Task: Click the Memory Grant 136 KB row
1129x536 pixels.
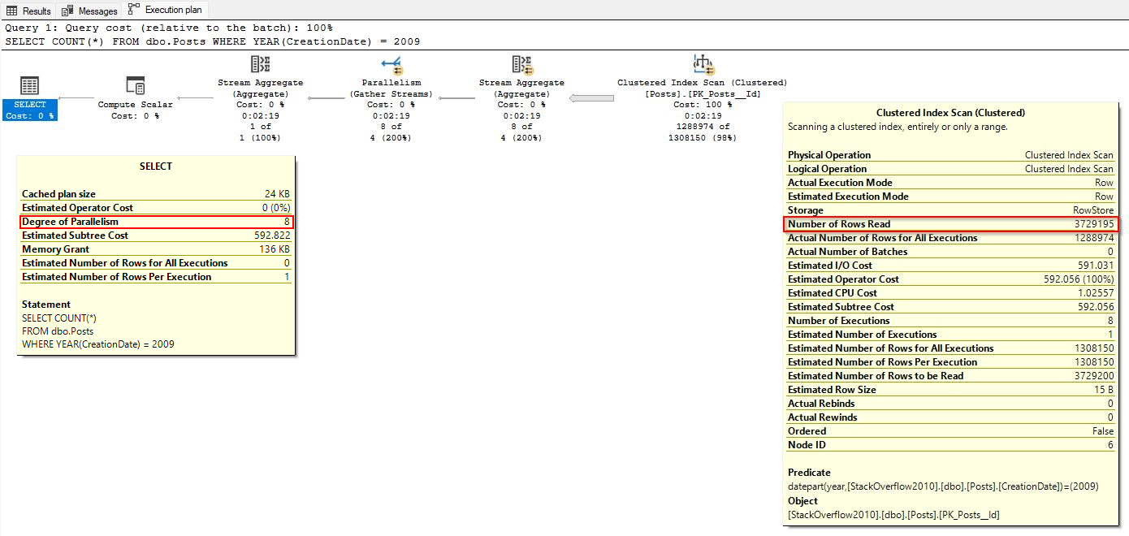Action: [156, 249]
